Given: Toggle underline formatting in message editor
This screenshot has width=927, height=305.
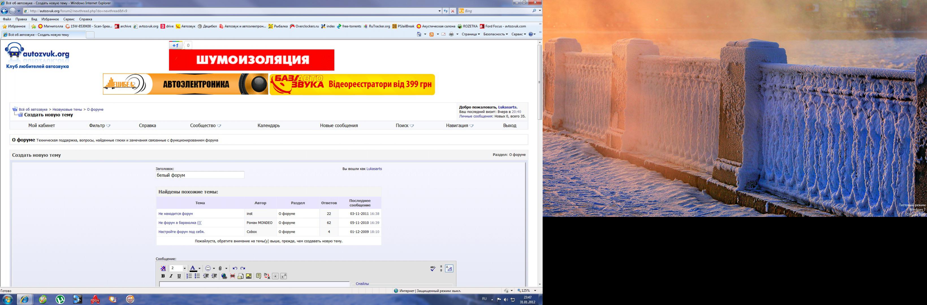Looking at the screenshot, I should 179,276.
